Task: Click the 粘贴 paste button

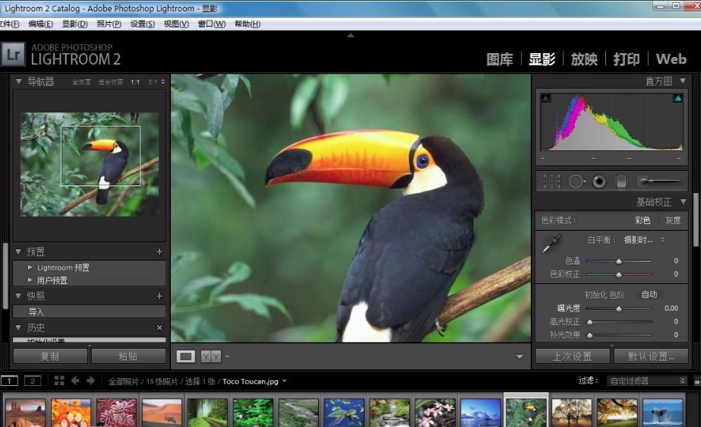Action: point(128,356)
